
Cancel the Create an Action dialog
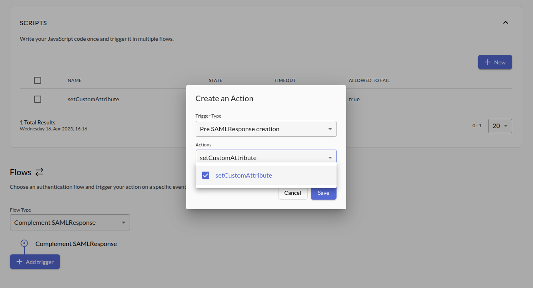pos(293,193)
